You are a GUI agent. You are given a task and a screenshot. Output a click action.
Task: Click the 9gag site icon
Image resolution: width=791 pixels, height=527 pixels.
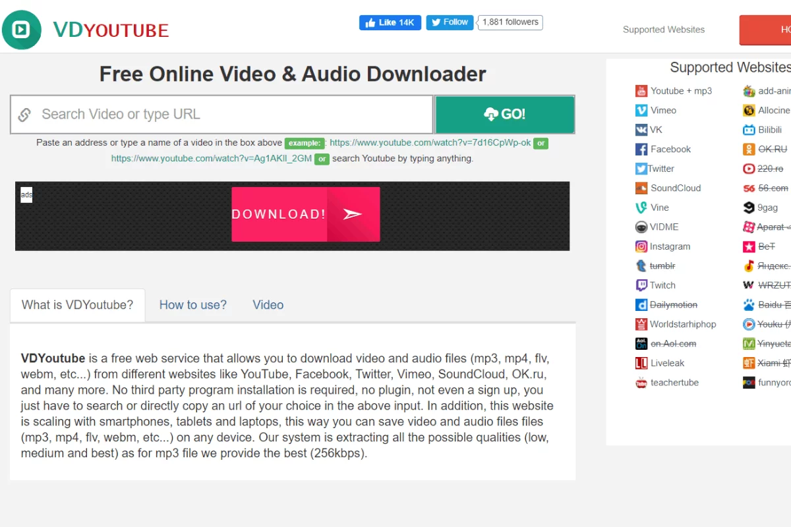coord(749,208)
